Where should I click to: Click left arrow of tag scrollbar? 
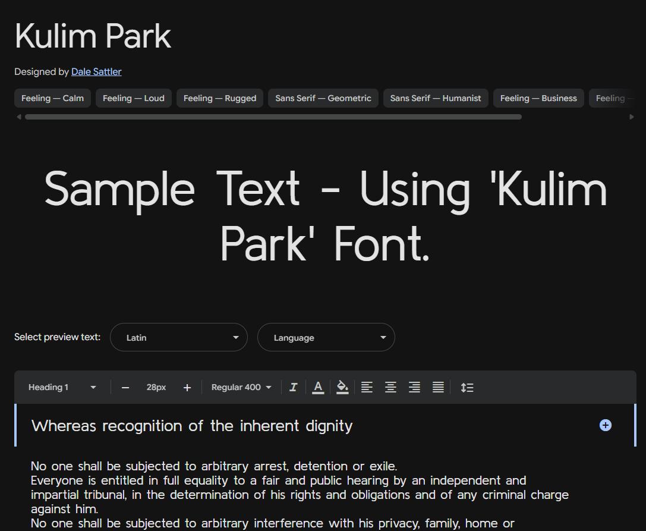18,117
